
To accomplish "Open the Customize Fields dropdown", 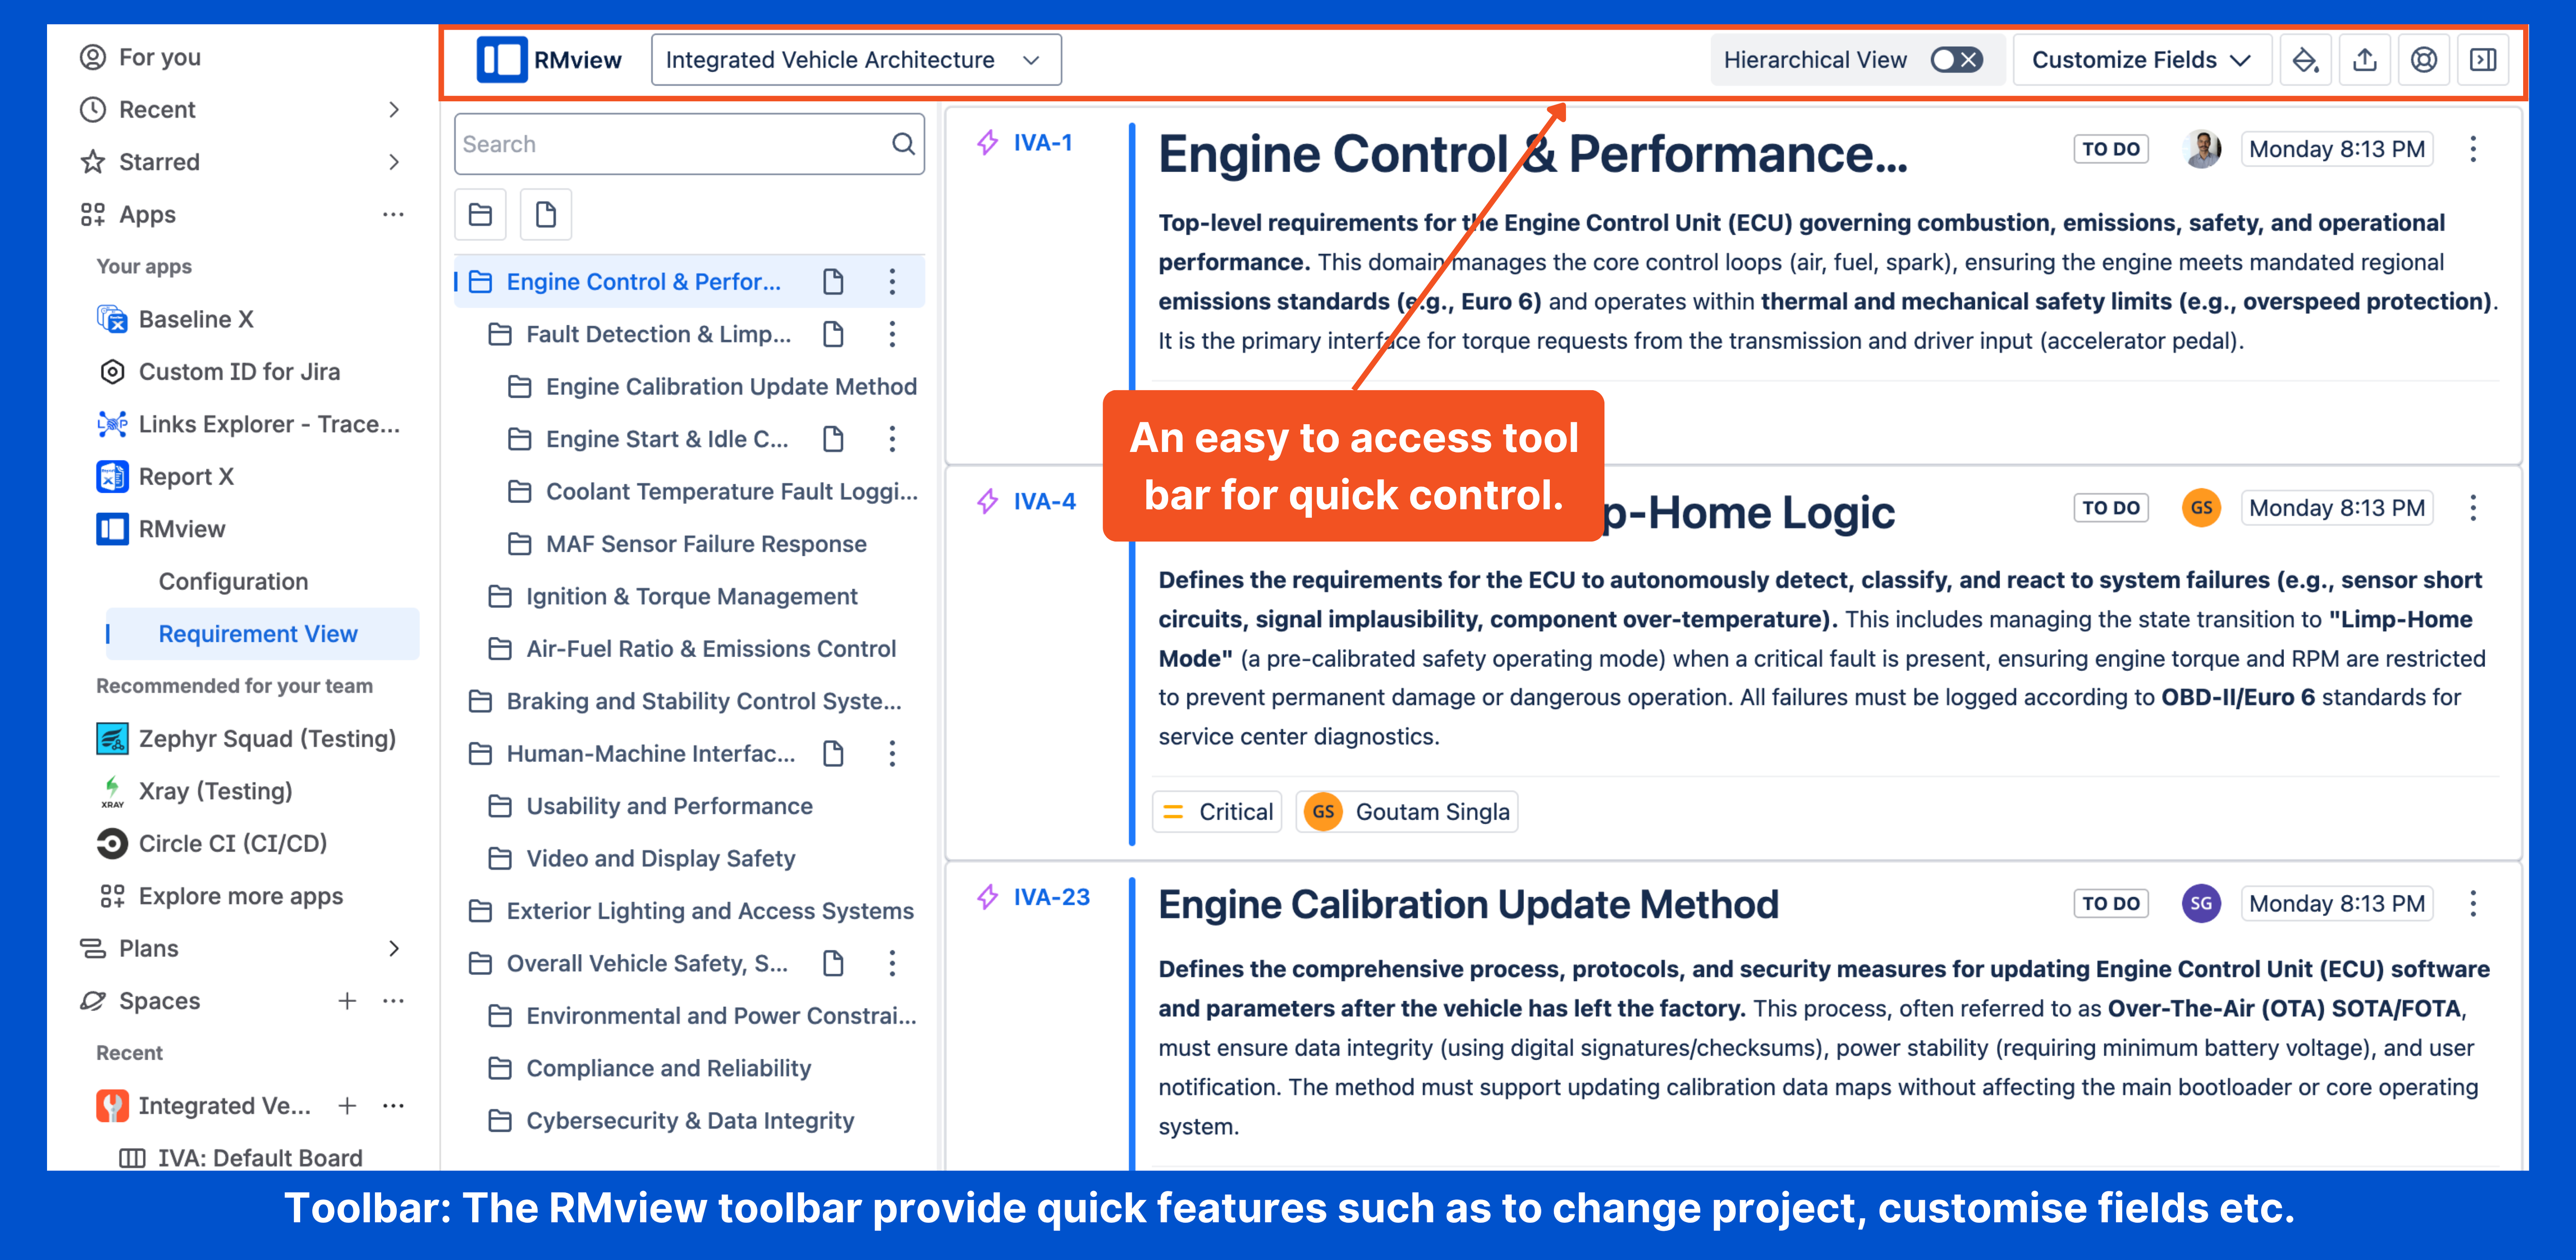I will (2140, 60).
